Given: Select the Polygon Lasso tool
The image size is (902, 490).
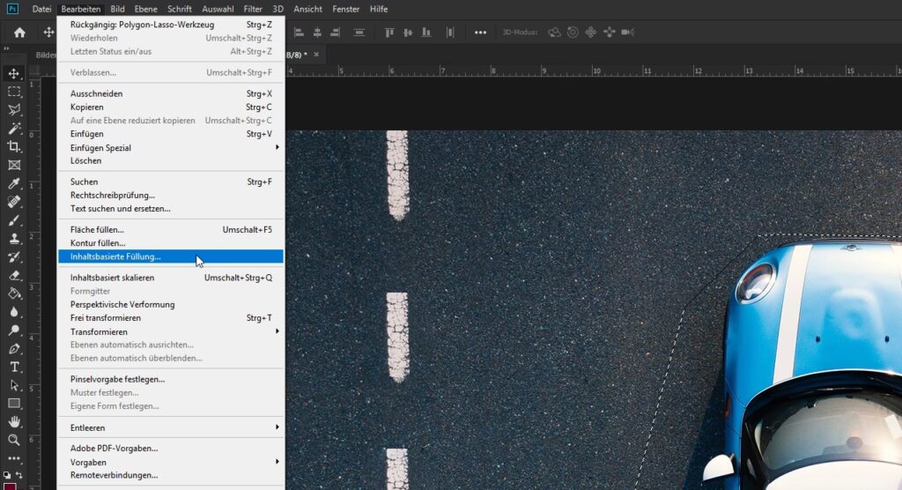Looking at the screenshot, I should pos(14,110).
